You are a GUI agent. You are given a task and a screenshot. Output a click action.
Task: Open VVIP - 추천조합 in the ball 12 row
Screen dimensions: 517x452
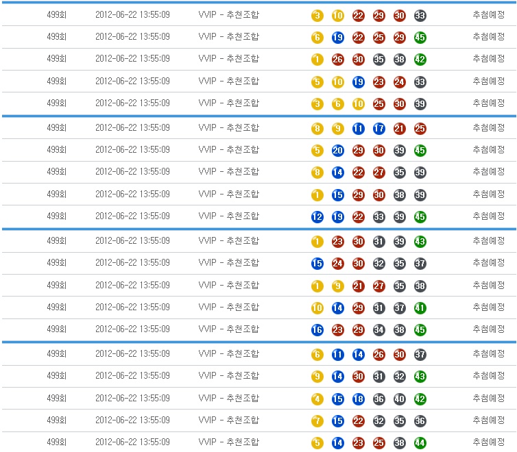click(x=228, y=216)
